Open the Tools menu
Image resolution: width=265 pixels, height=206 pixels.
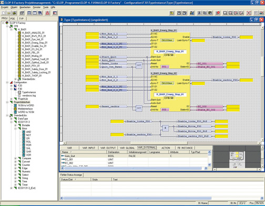46,7
